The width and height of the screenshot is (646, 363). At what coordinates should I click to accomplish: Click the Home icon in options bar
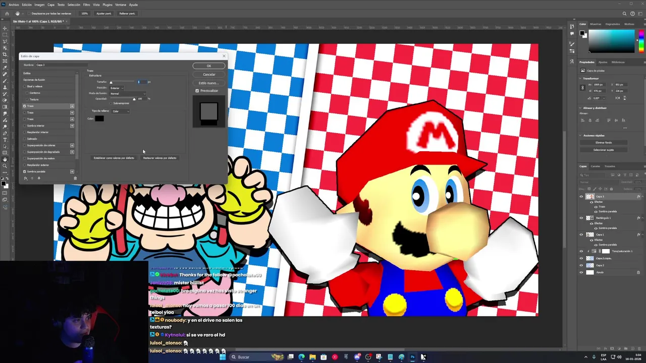tap(7, 14)
